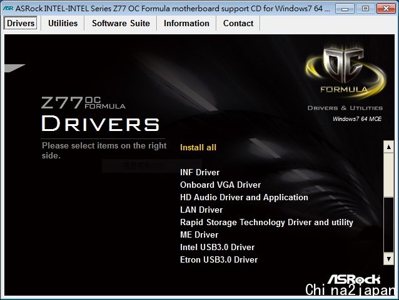
Task: Choose the Onboard VGA Driver entry
Action: click(x=220, y=185)
